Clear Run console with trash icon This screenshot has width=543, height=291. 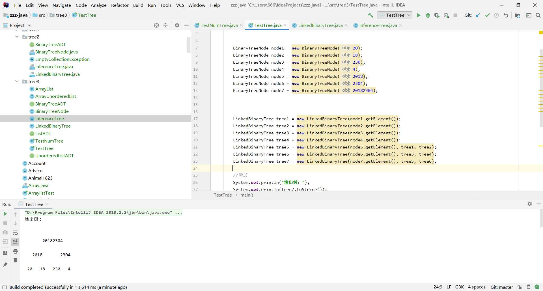click(15, 260)
